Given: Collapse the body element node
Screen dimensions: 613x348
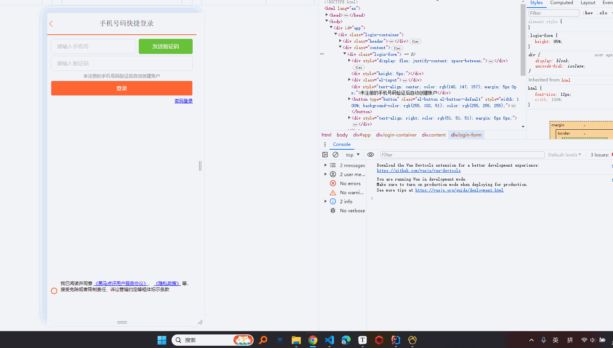Looking at the screenshot, I should click(327, 21).
